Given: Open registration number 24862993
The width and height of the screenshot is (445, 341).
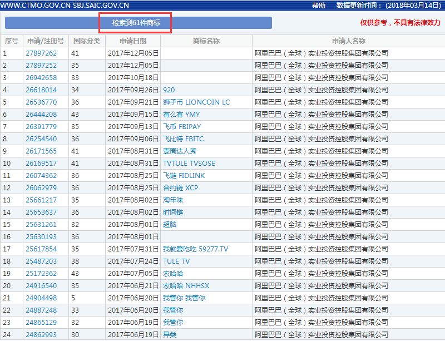Looking at the screenshot, I should point(41,335).
